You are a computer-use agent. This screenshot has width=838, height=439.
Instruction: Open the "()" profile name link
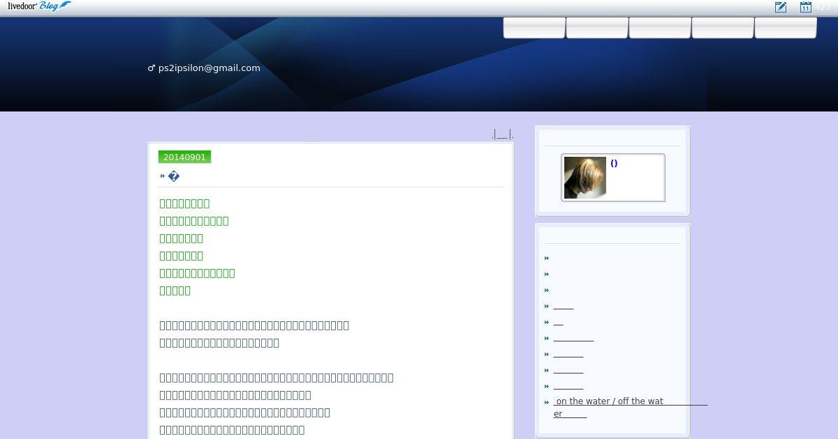[614, 163]
